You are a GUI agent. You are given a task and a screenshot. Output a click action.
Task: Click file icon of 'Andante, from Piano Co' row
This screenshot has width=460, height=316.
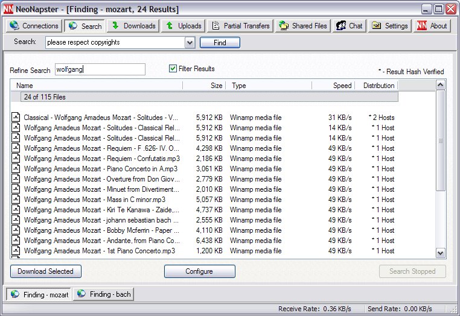[x=16, y=241]
